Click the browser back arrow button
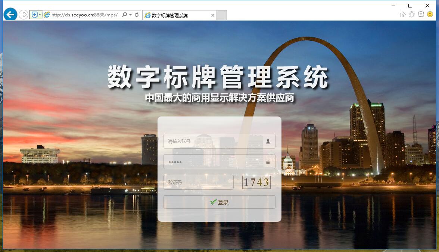 10,15
